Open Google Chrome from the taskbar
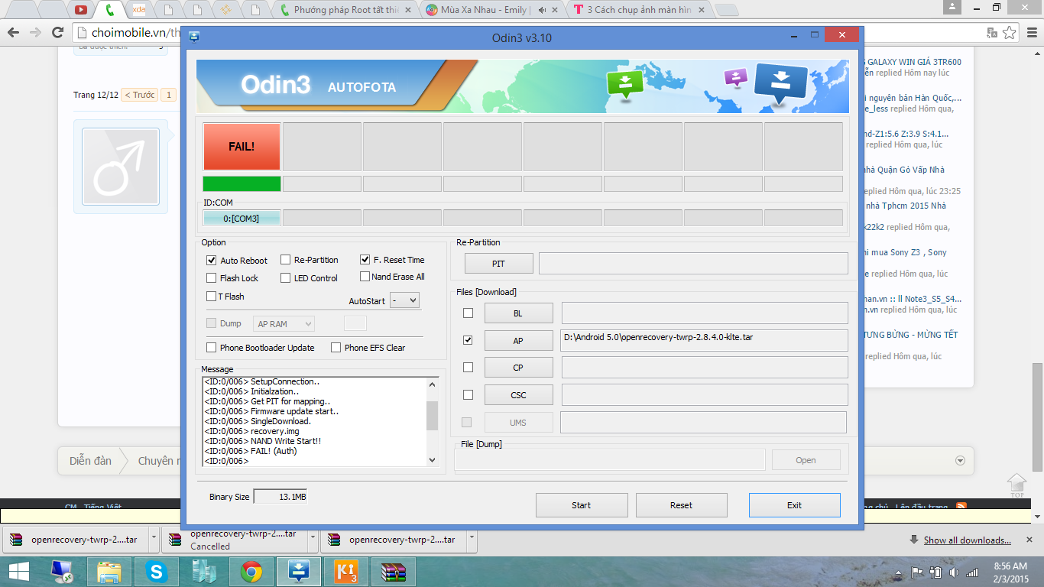This screenshot has width=1044, height=587. pyautogui.click(x=251, y=571)
